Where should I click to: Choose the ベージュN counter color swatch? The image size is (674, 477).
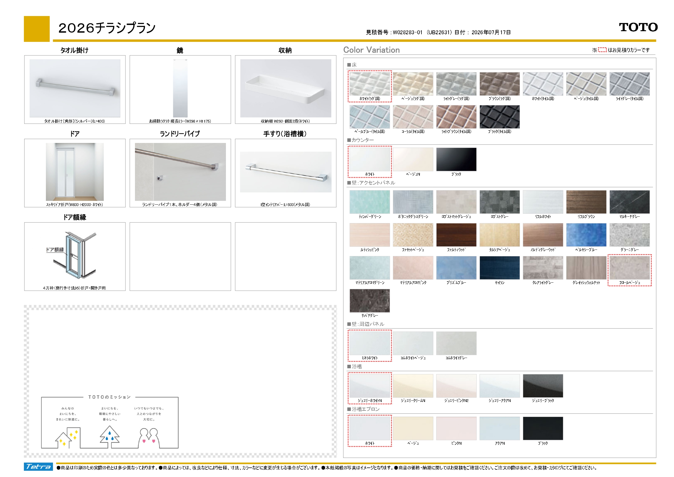tap(413, 159)
